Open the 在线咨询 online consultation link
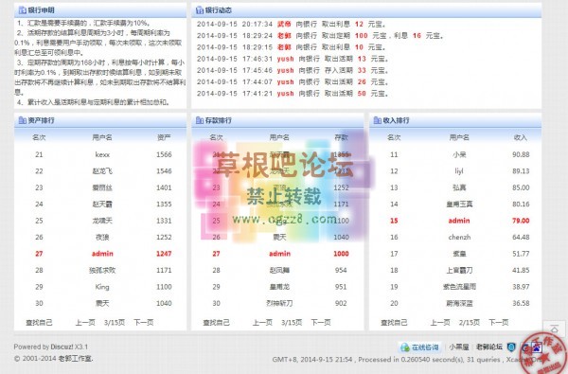The height and width of the screenshot is (374, 568). pos(425,347)
